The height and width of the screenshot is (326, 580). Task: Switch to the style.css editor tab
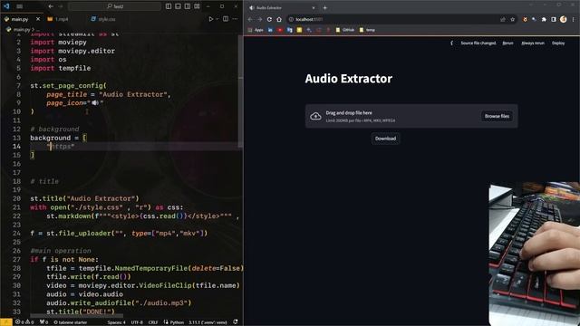click(103, 19)
